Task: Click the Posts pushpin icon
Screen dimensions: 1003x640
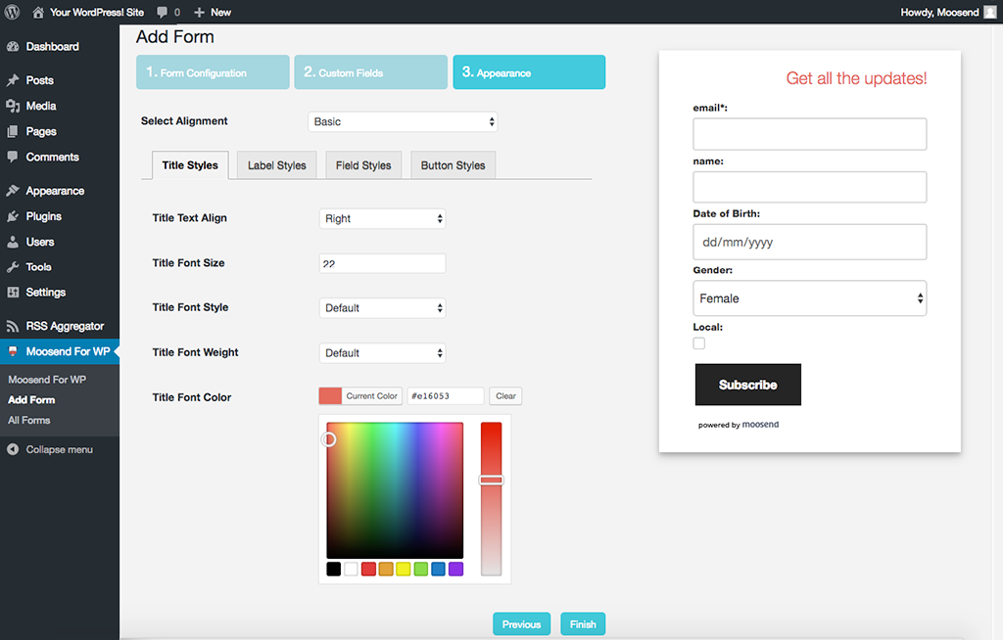Action: 13,80
